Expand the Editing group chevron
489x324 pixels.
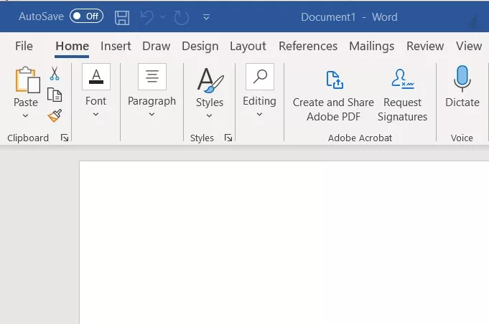pyautogui.click(x=259, y=115)
